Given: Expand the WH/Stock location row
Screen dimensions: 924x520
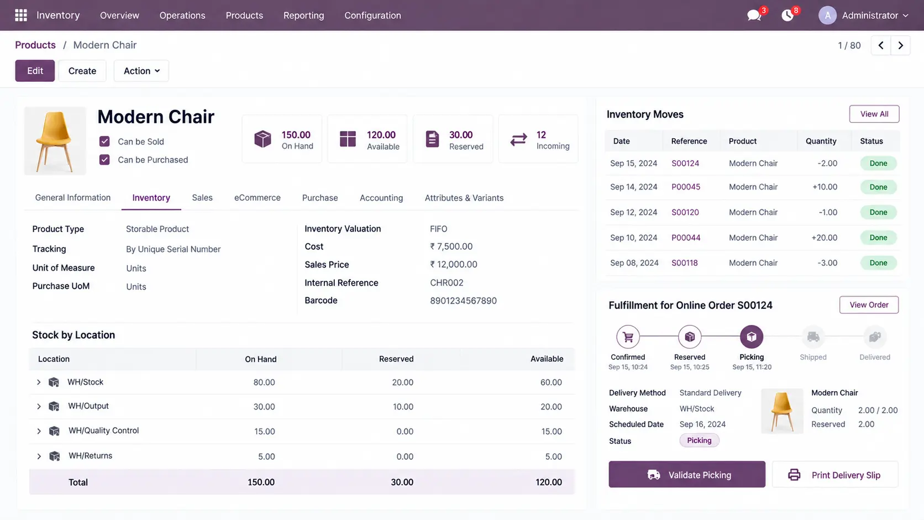Looking at the screenshot, I should (39, 382).
